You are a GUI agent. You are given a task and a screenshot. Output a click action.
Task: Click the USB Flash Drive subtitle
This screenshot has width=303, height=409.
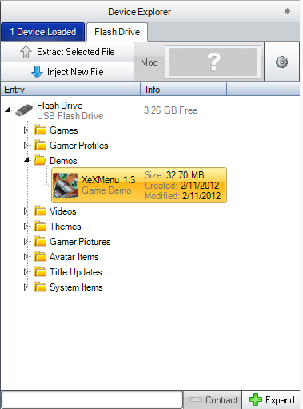[x=70, y=116]
